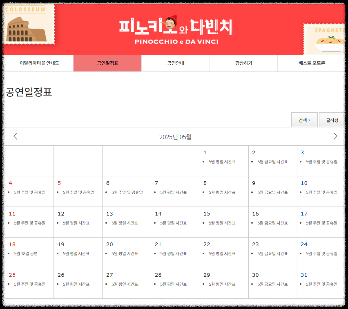
Task: Click the Spaghetti stamp image
Action: 324,39
